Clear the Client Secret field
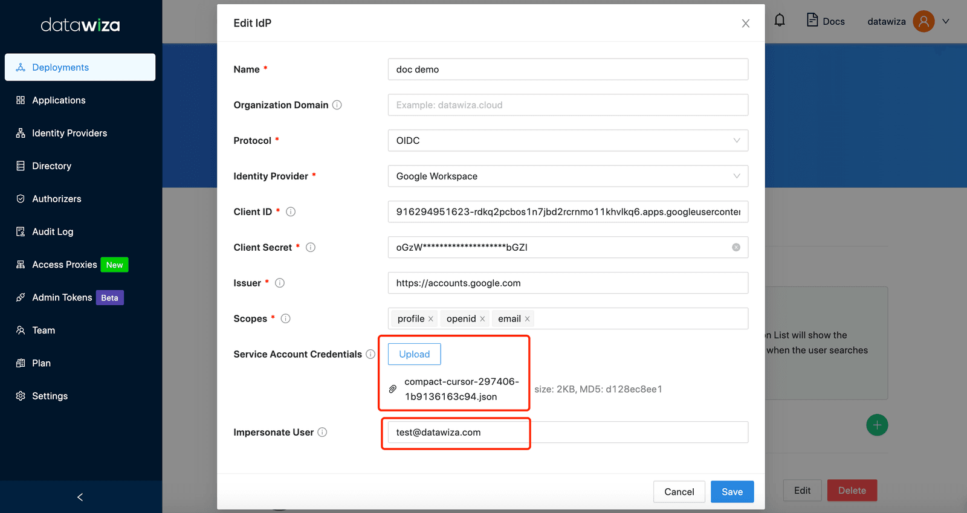967x513 pixels. click(x=736, y=247)
